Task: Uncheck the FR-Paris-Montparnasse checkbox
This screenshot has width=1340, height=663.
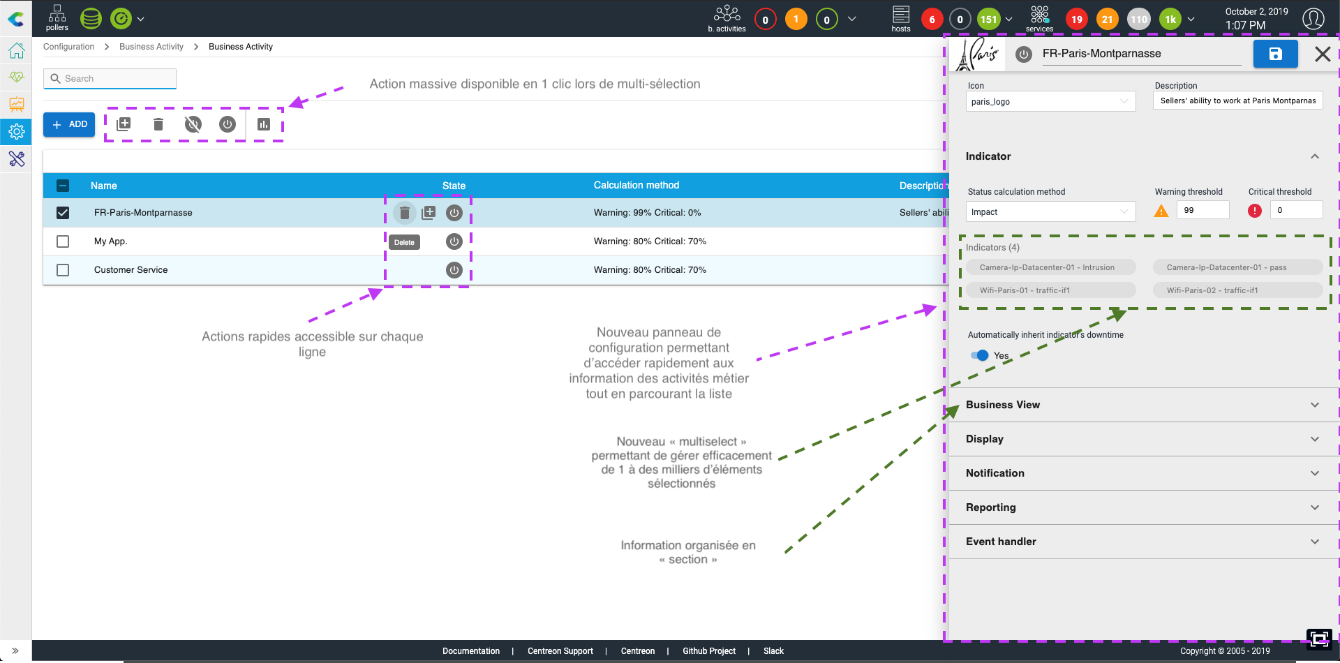Action: [x=63, y=213]
